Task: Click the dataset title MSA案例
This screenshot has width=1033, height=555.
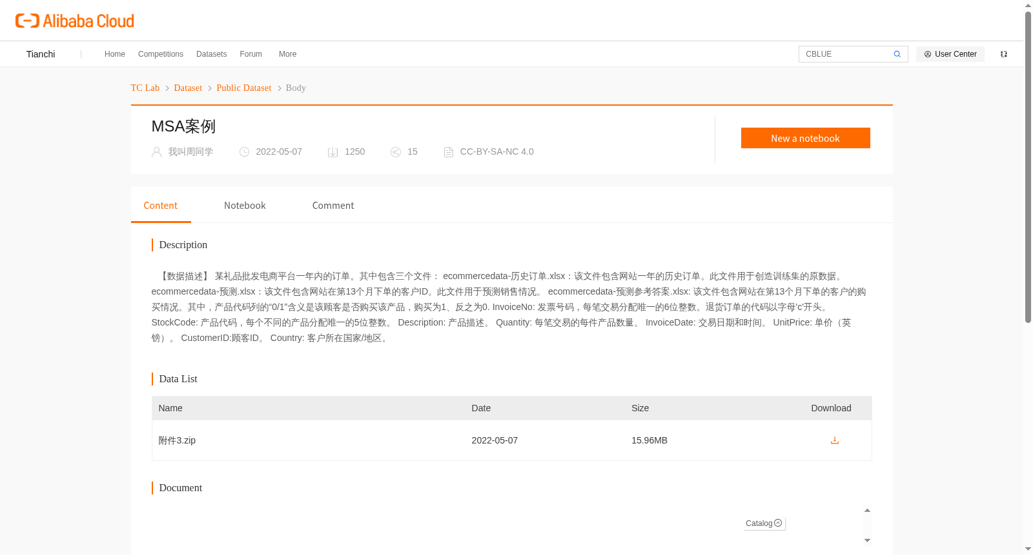Action: [183, 126]
